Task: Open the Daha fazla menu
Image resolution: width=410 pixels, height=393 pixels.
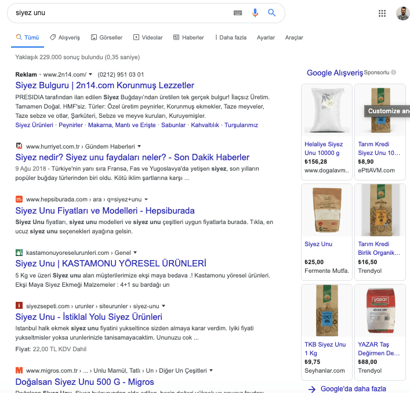Action: pos(231,37)
